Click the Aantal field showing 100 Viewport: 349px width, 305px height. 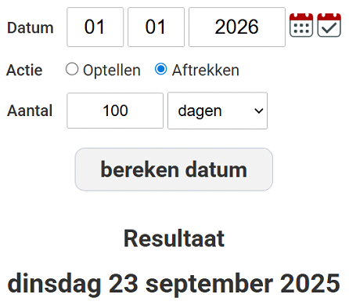pyautogui.click(x=115, y=111)
